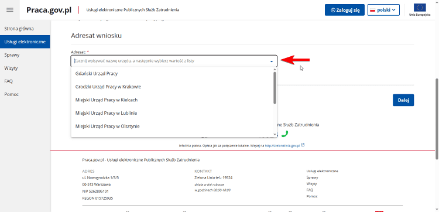Screen dimensions: 439x212
Task: Collapse the Adresat dropdown arrow
Action: (271, 61)
